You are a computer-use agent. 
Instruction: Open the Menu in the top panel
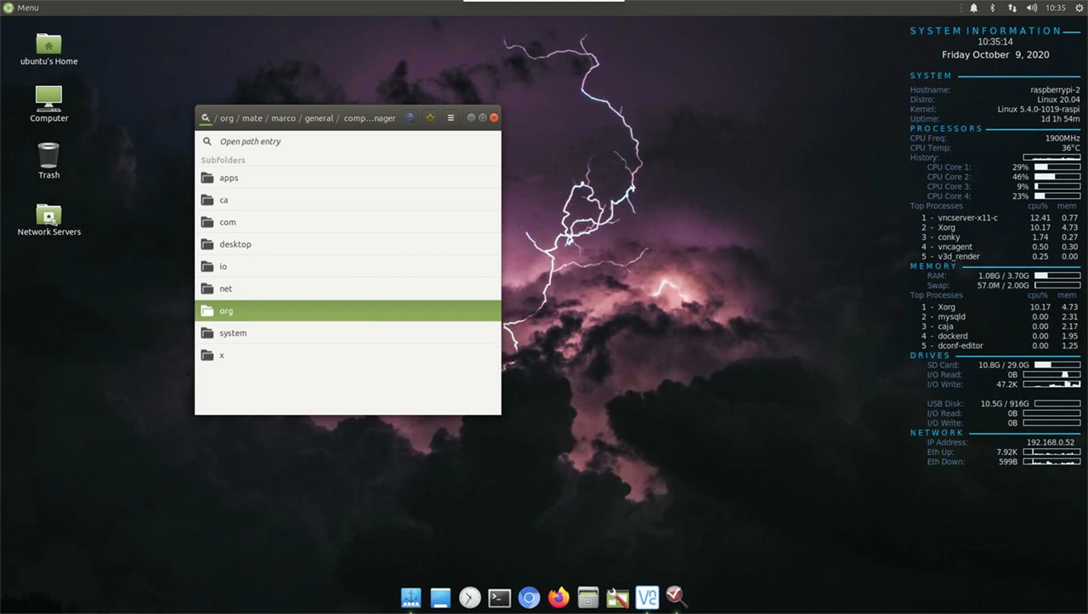click(21, 8)
